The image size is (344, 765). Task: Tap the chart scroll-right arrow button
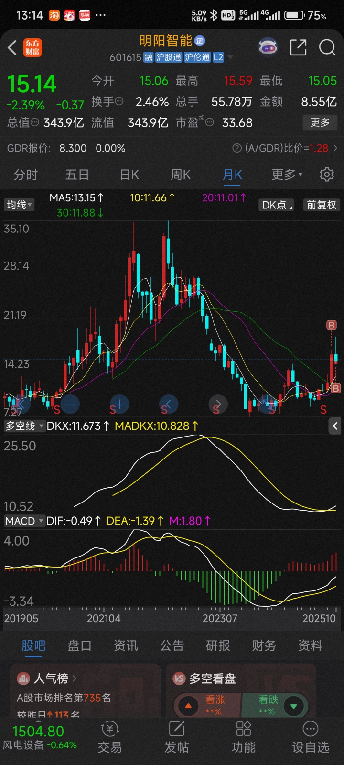tap(218, 404)
